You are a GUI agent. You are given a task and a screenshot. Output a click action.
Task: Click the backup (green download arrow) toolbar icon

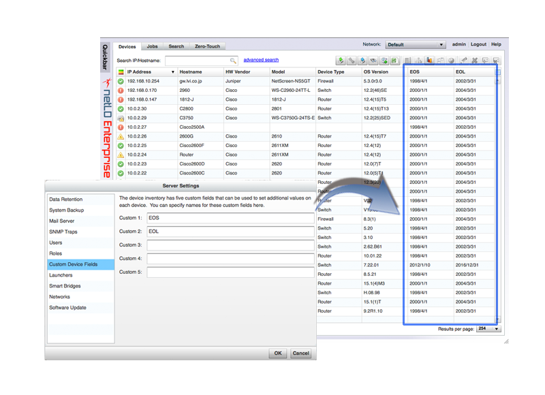tap(341, 61)
